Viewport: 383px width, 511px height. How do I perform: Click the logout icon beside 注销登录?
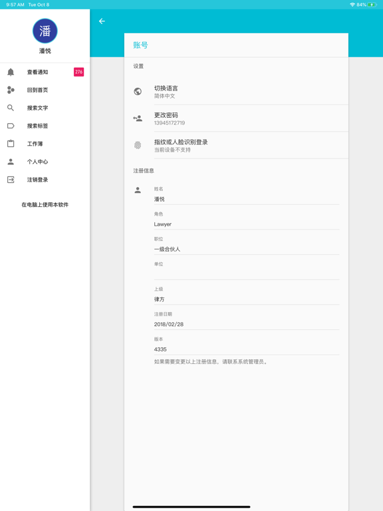tap(11, 180)
